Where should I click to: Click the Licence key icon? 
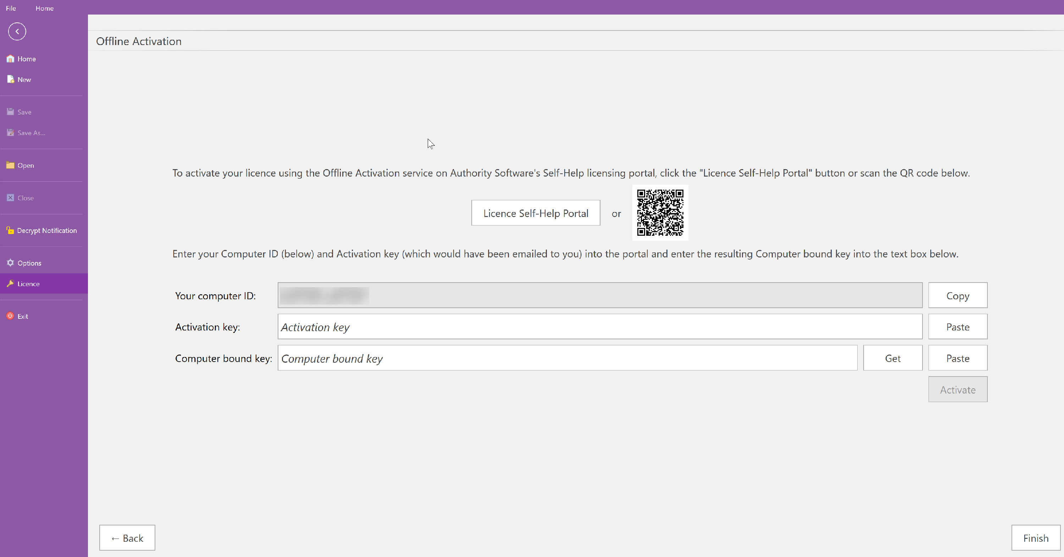tap(10, 284)
